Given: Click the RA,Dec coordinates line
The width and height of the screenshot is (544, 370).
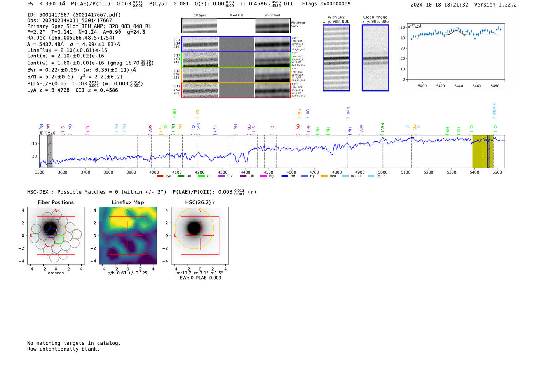Looking at the screenshot, I should [x=71, y=38].
